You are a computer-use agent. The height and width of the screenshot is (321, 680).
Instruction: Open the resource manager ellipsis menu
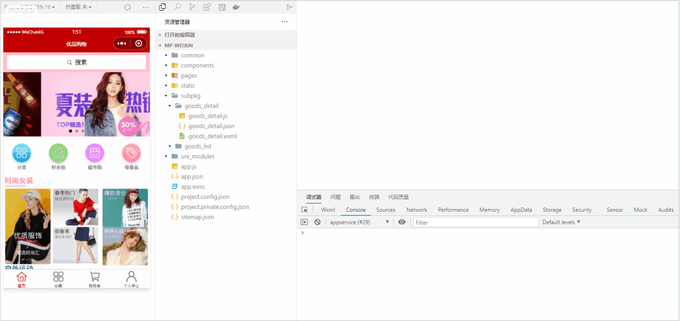click(285, 22)
